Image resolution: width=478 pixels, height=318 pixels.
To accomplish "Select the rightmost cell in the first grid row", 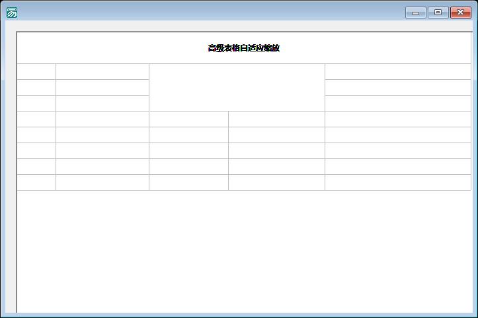I will [x=398, y=71].
